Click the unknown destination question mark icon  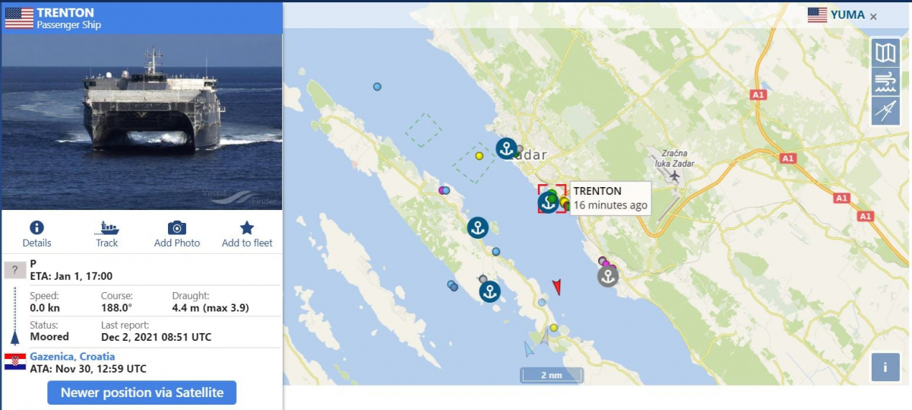[14, 270]
